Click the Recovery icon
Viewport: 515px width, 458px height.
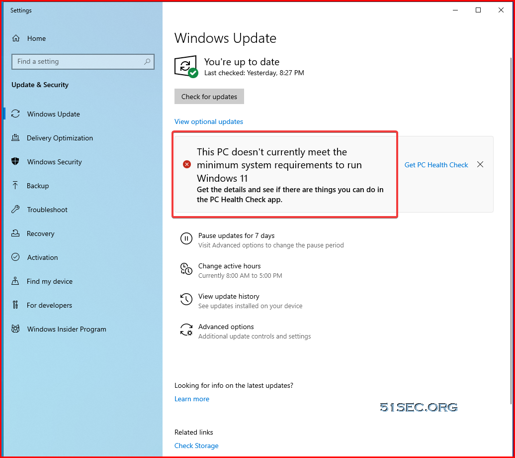tap(15, 233)
